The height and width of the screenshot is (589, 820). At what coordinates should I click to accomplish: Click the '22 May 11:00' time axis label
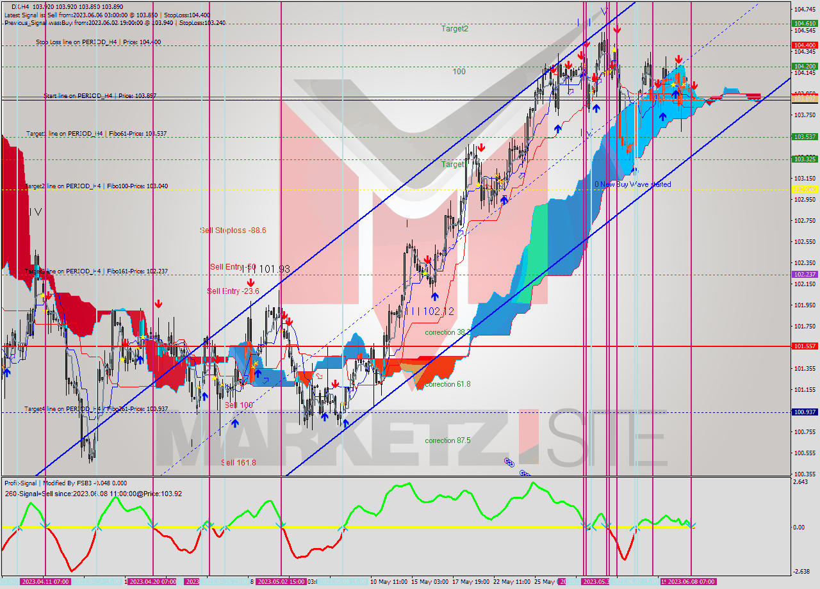512,581
